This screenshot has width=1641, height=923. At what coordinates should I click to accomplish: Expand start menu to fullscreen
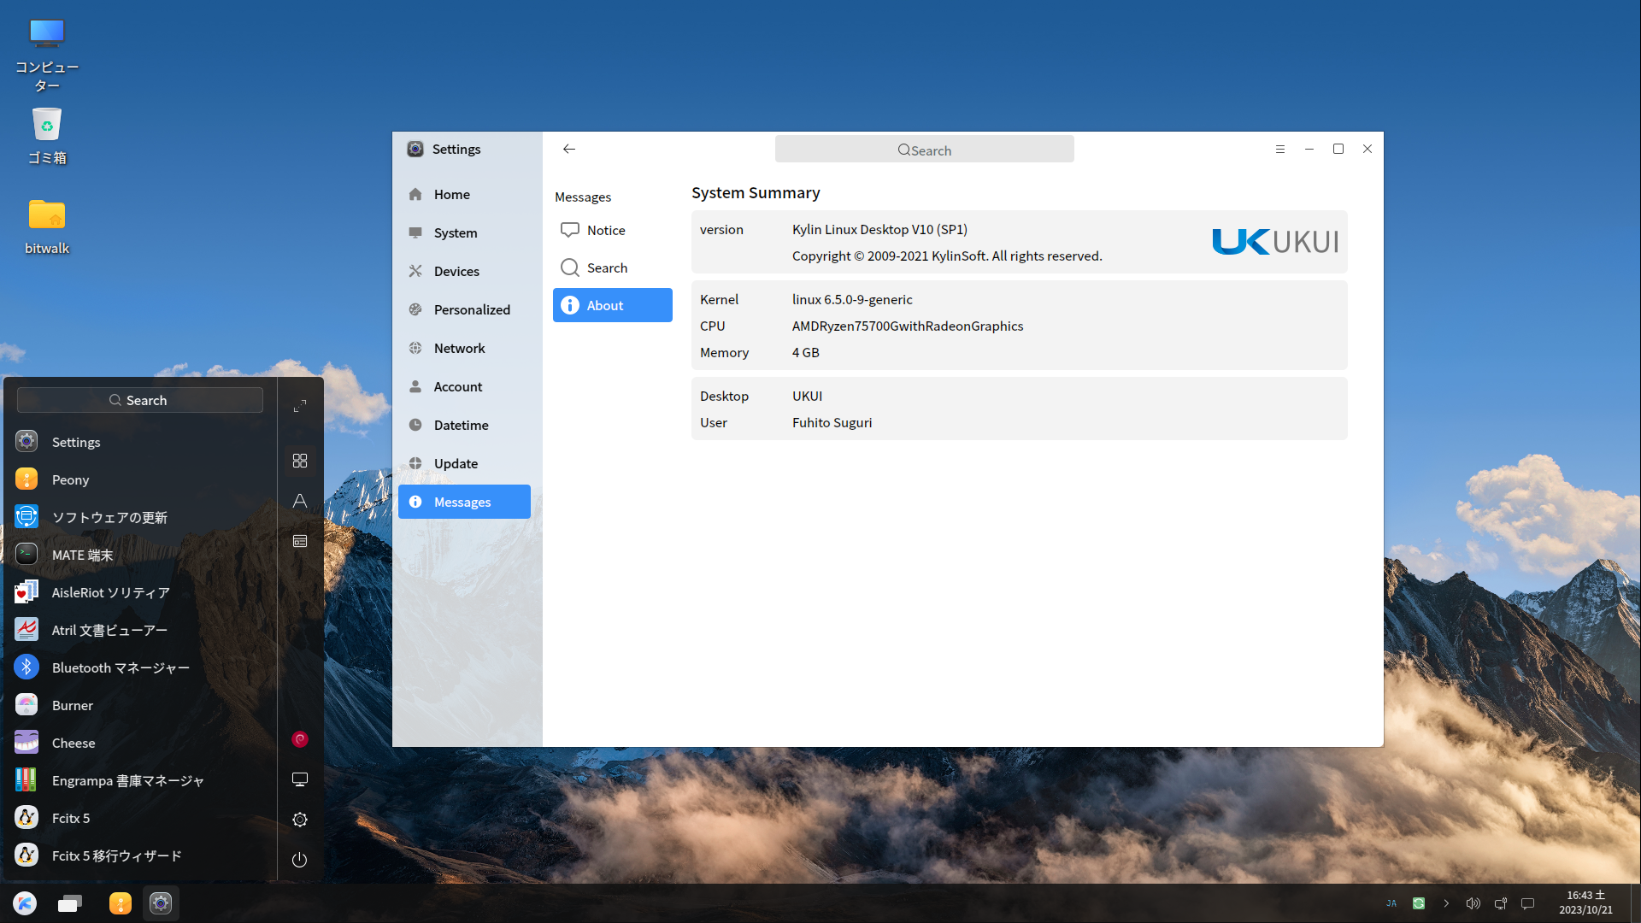pos(300,406)
